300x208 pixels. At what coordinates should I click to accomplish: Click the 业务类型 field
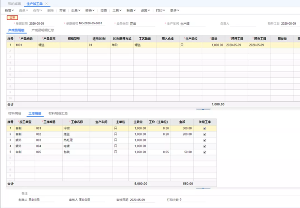tap(142, 23)
